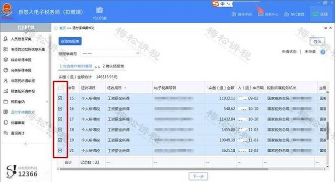
Task: Click the amount cell 11032.11
Action: click(227, 98)
